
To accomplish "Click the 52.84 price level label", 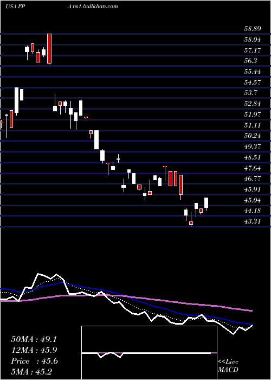I will tap(252, 104).
